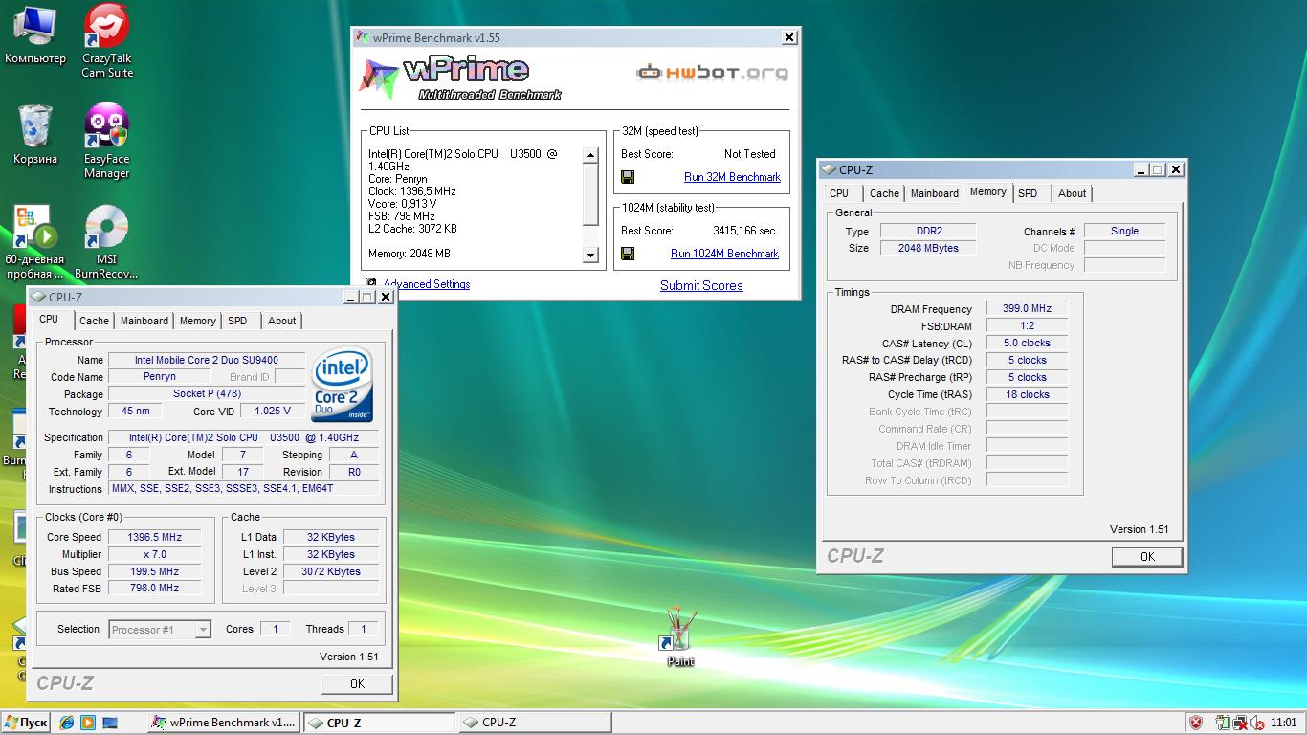
Task: Click the Rated FSB value 798.0 MHz
Action: pos(154,589)
